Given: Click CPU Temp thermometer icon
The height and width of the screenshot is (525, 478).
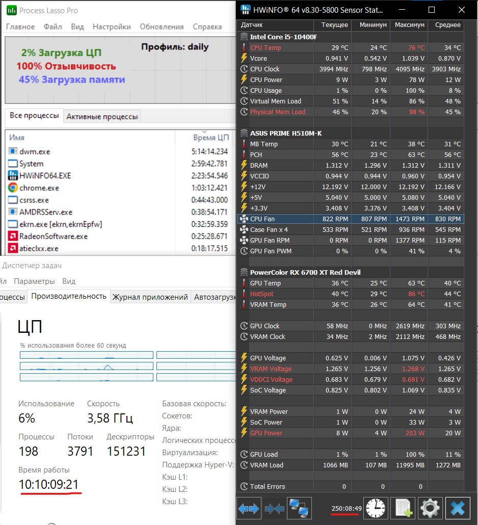Looking at the screenshot, I should (244, 47).
